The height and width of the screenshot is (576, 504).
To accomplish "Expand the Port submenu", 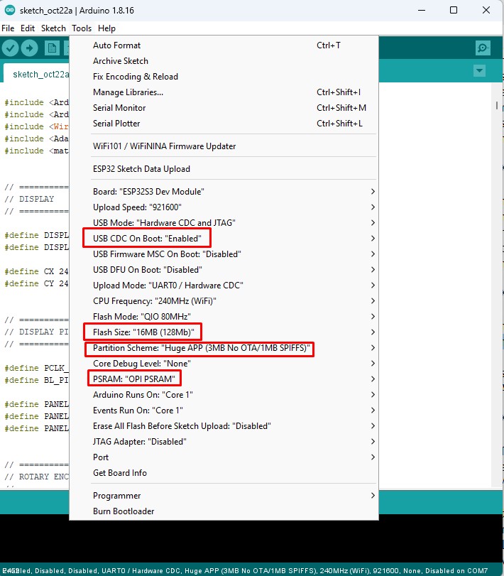I will click(224, 457).
